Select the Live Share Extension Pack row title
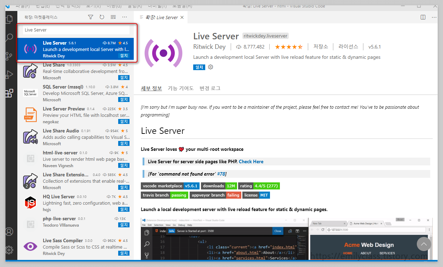The image size is (443, 267). (x=66, y=175)
